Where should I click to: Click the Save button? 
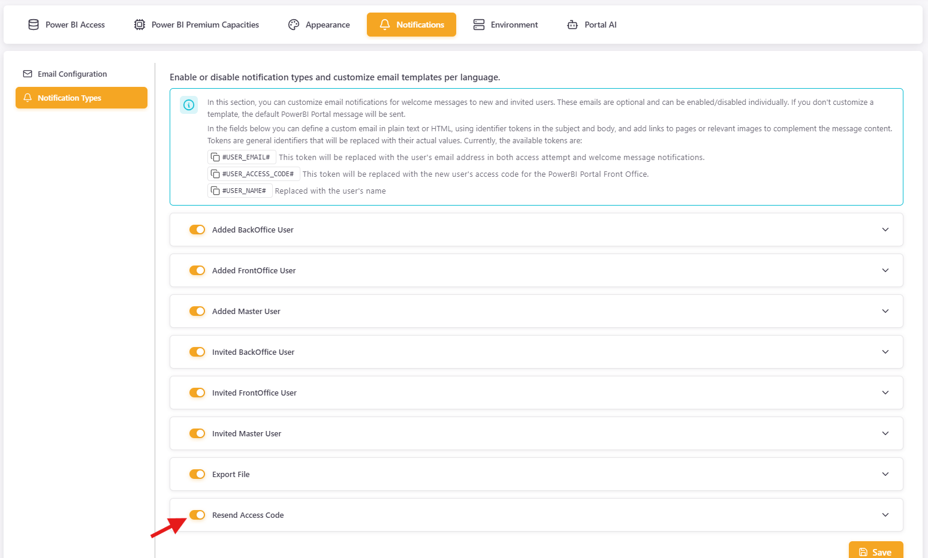pyautogui.click(x=876, y=551)
